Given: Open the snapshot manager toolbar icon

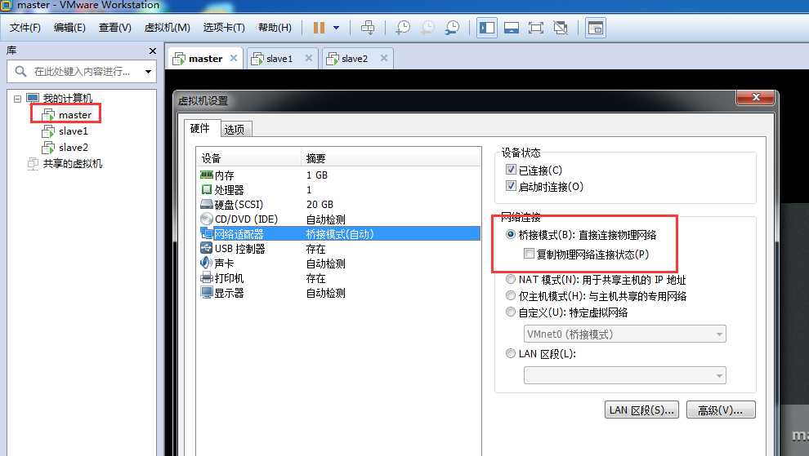Looking at the screenshot, I should tap(452, 27).
